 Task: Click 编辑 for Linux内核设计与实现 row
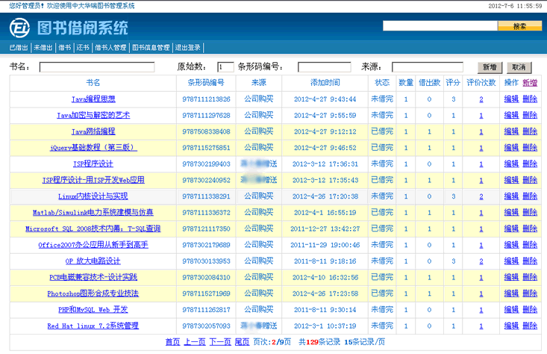511,196
